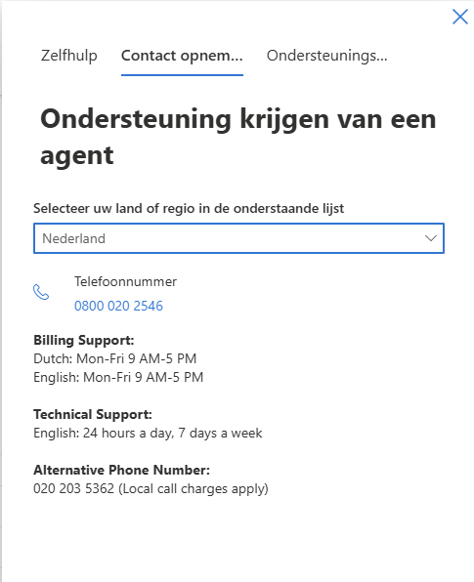Viewport: 474px width, 582px height.
Task: Switch to the Zelfhulp tab
Action: point(69,56)
